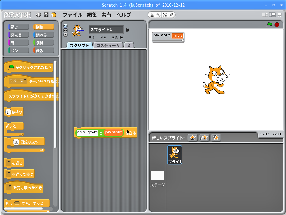Image resolution: width=286 pixels, height=215 pixels.
Task: Click the もし なら、ずっと block
Action: click(27, 203)
